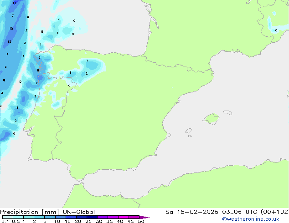Select the 45–50 mm legend swatch
This screenshot has width=289, height=223.
134,217
